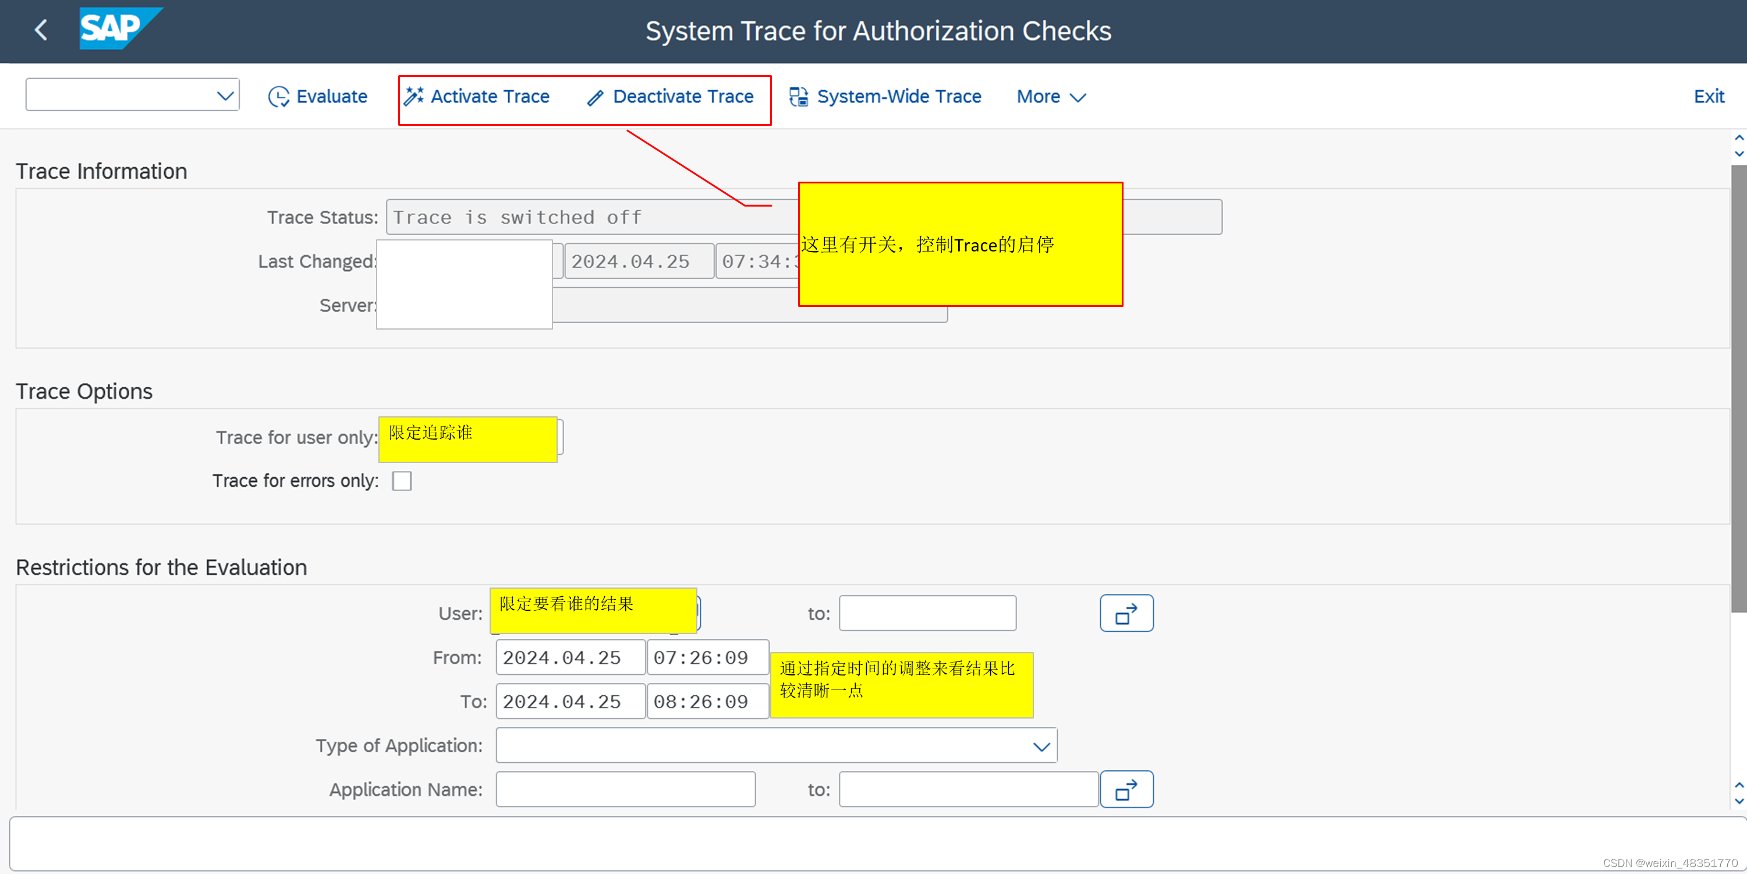1747x874 pixels.
Task: Click the System-Wide Trace icon
Action: point(798,97)
